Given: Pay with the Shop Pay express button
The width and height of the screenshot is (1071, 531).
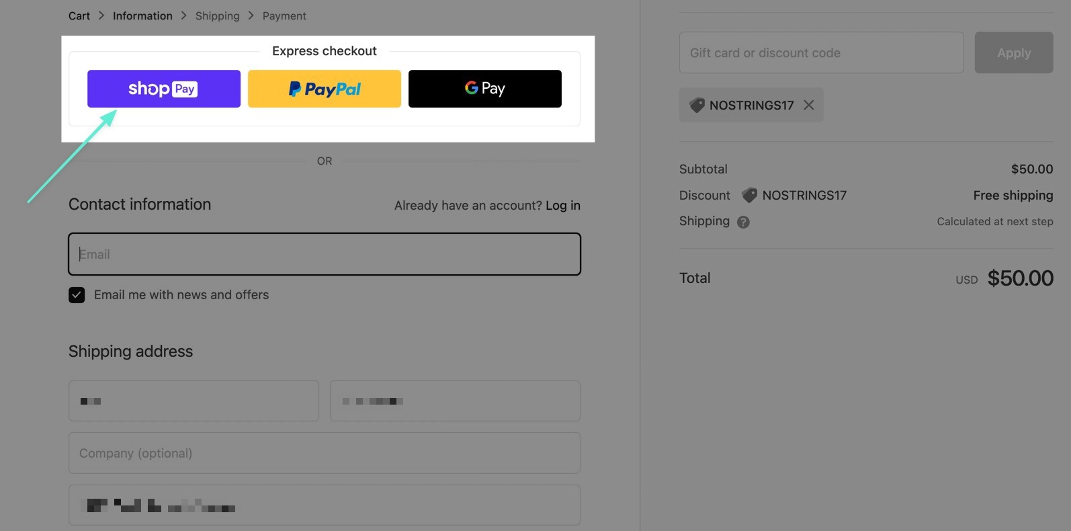Looking at the screenshot, I should click(x=163, y=89).
